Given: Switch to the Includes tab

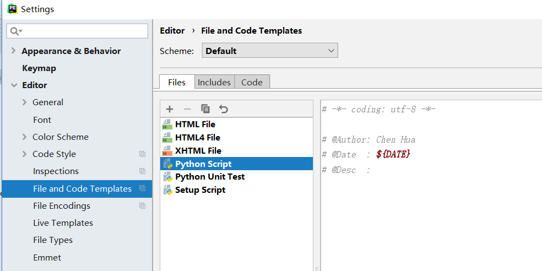Looking at the screenshot, I should (214, 82).
